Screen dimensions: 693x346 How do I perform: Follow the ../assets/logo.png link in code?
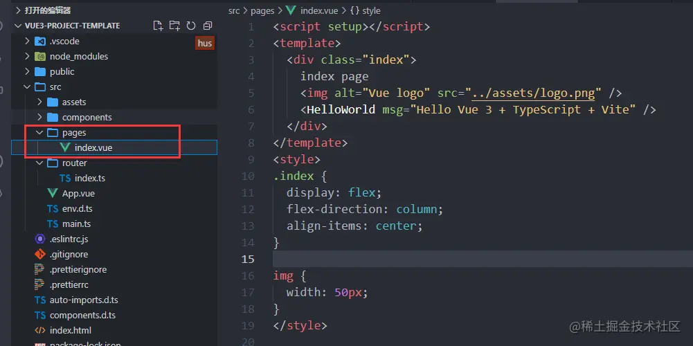533,93
